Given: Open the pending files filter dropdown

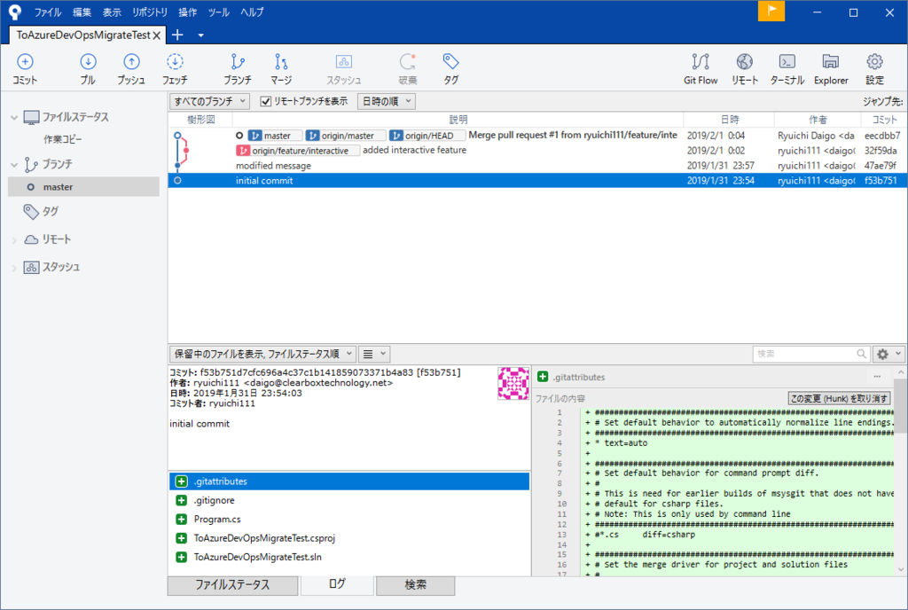Looking at the screenshot, I should pyautogui.click(x=262, y=354).
